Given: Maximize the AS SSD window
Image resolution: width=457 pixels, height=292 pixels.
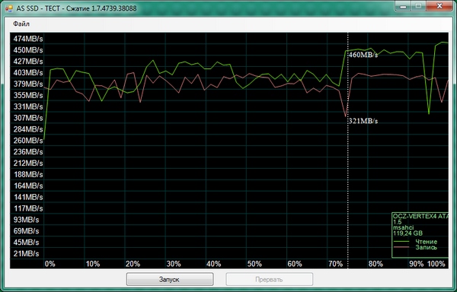Looking at the screenshot, I should (x=419, y=6).
